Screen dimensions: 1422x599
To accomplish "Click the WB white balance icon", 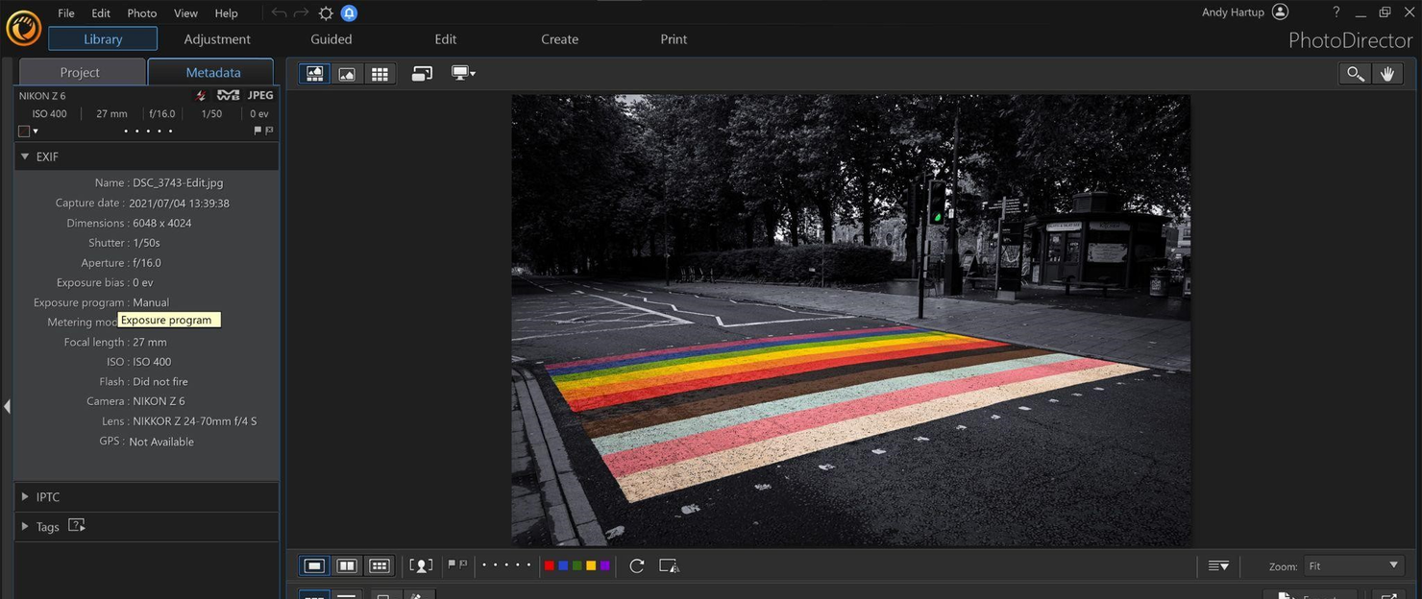I will (228, 96).
